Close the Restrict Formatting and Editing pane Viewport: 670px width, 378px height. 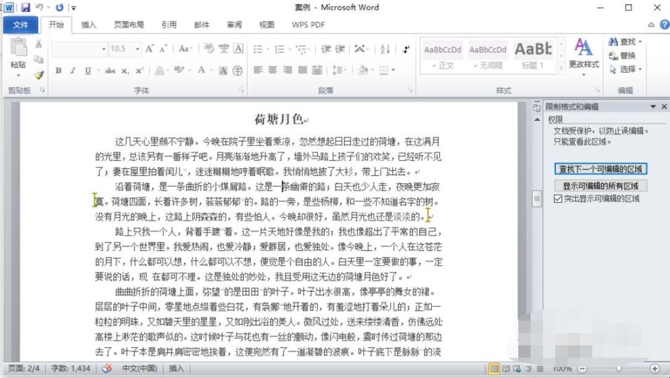tap(664, 106)
